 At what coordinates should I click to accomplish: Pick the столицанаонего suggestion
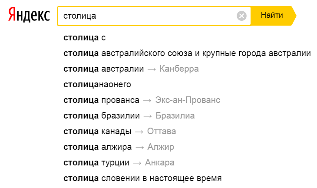pyautogui.click(x=97, y=85)
